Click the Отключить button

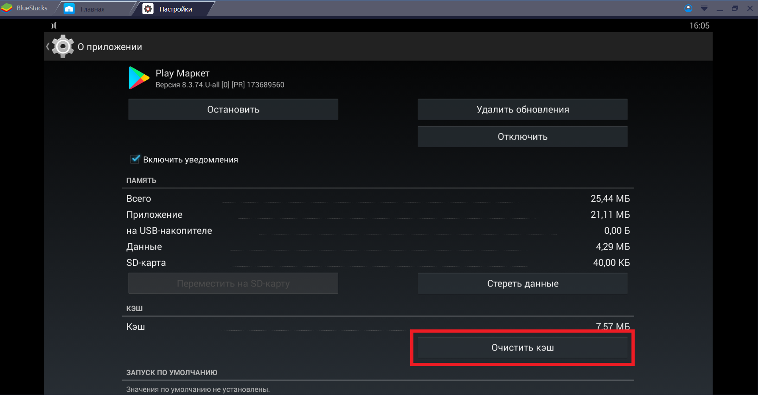(x=522, y=136)
